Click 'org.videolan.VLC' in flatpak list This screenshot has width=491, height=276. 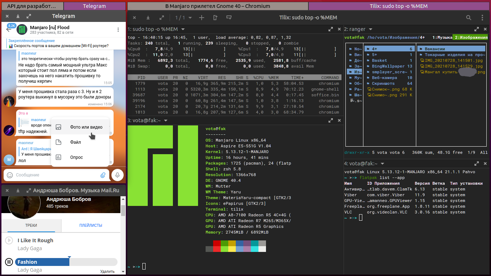(389, 212)
